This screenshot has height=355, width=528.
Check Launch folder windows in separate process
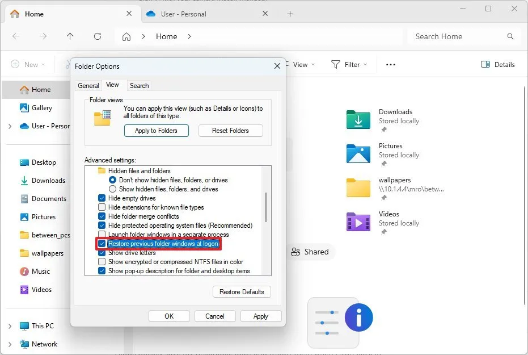coord(102,234)
